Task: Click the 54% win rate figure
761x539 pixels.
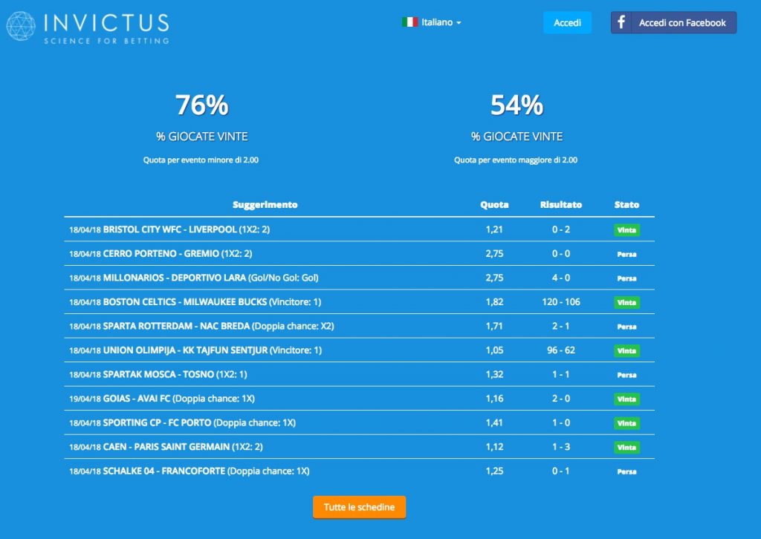Action: (516, 105)
